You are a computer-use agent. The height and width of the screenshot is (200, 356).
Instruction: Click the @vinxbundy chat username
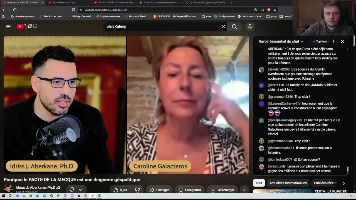tap(277, 166)
